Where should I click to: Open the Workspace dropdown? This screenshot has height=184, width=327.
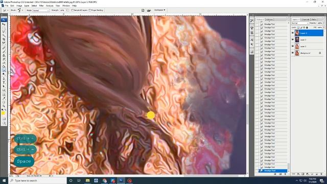159,10
